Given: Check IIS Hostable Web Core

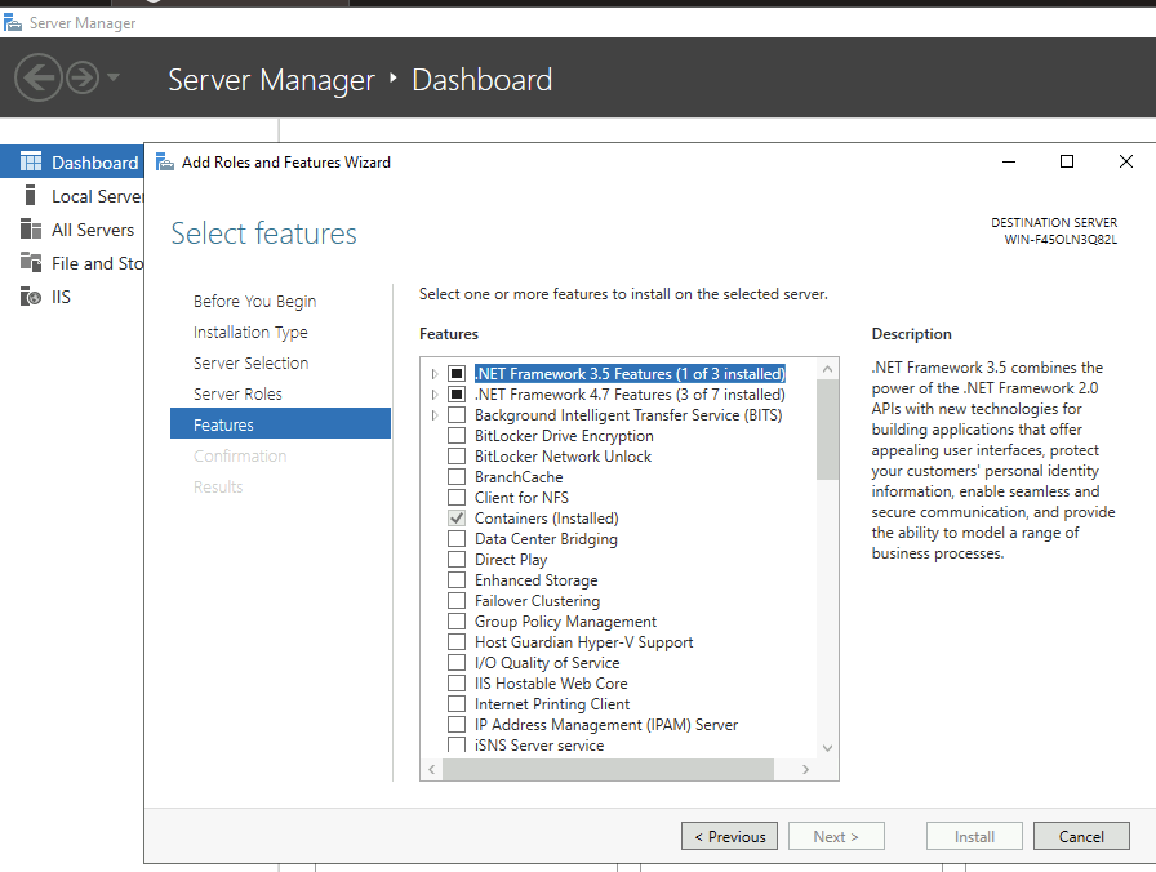Looking at the screenshot, I should [457, 683].
